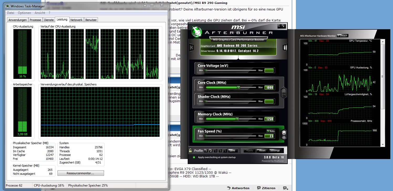
Task: Click the quote bubble icon next to Zitieren
Action: 259,188
